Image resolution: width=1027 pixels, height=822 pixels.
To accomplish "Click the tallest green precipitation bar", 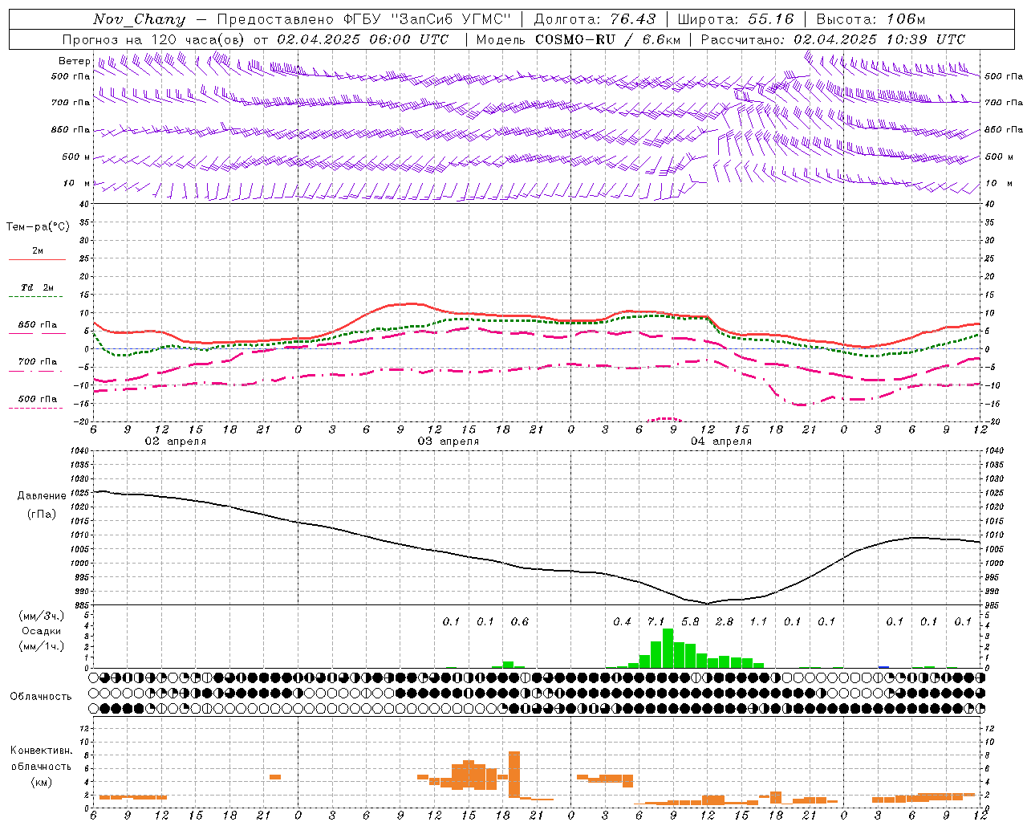I will pyautogui.click(x=668, y=649).
